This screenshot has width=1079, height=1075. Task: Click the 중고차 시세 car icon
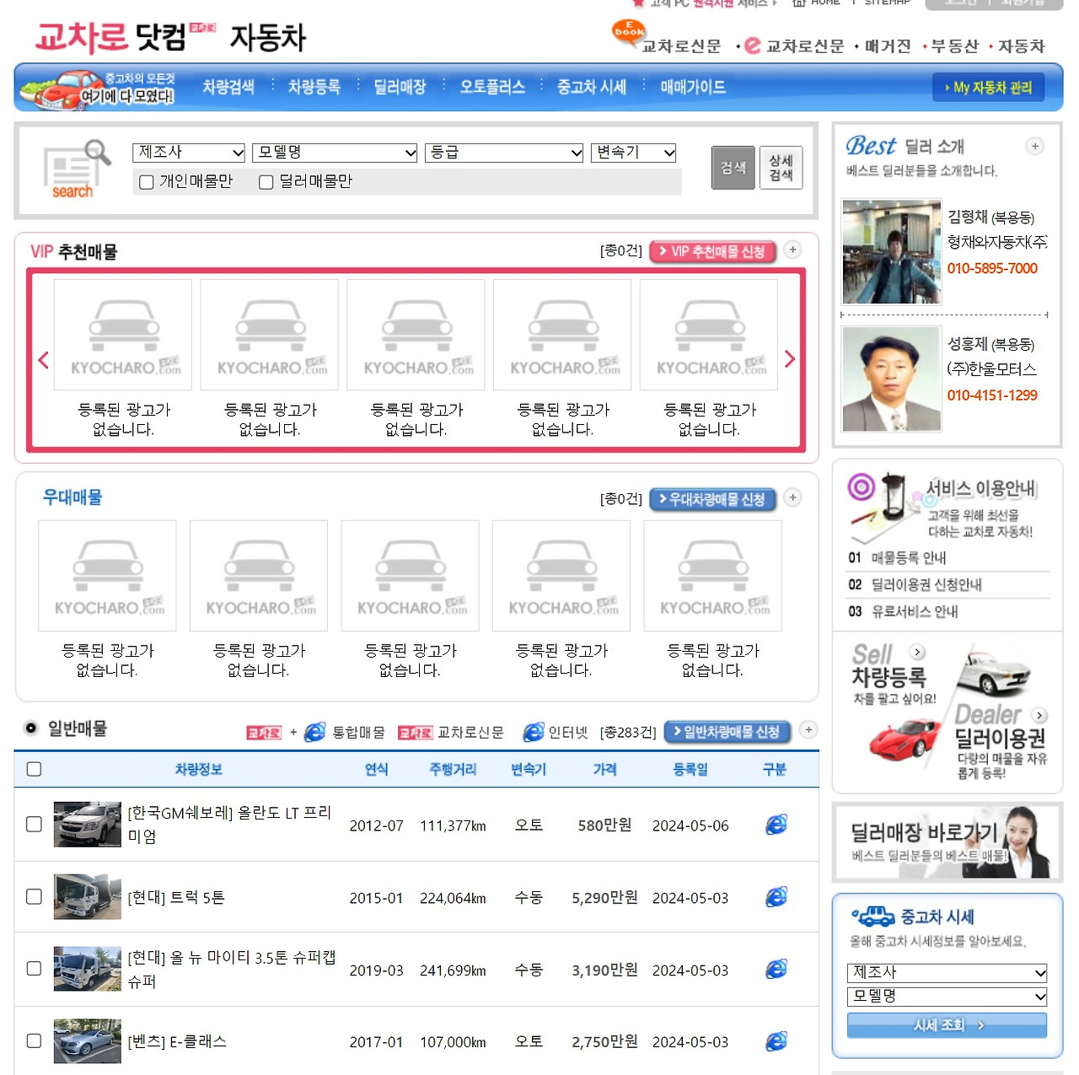click(x=872, y=916)
